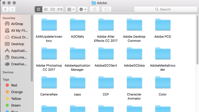Switch to list view

point(46,9)
